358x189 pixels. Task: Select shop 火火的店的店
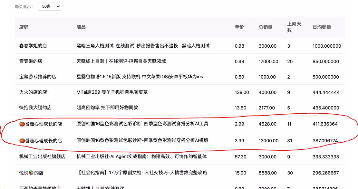33,92
